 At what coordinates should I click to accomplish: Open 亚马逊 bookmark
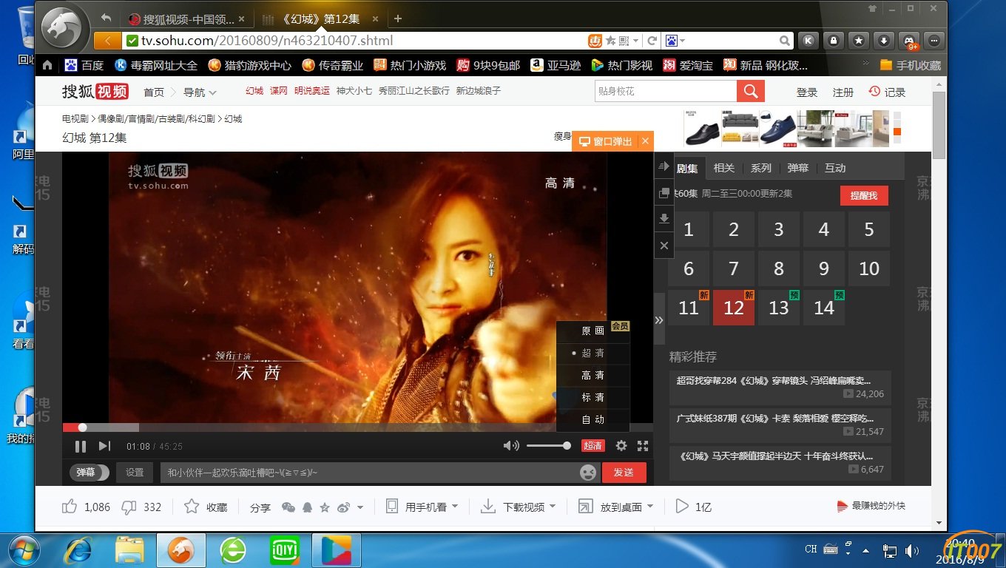click(x=556, y=65)
